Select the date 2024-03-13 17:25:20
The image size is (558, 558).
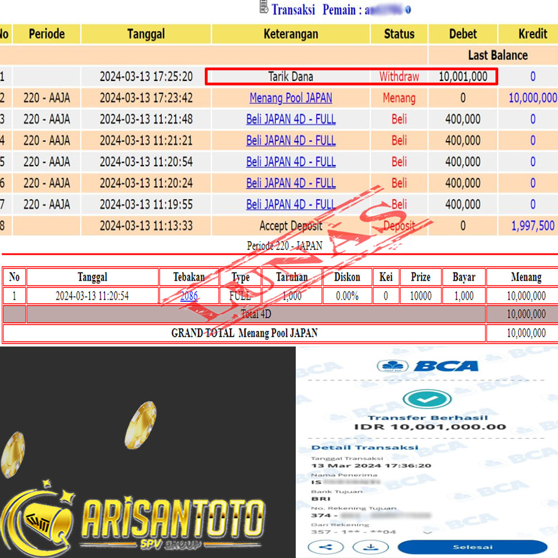click(x=146, y=76)
